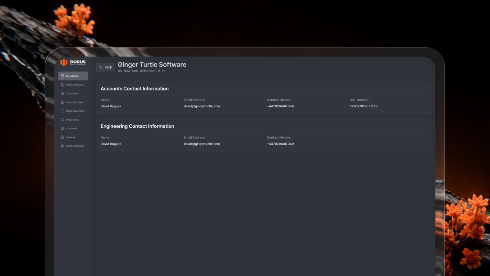Screen dimensions: 490x276
Task: Click the Invoices document icon
Action: (x=62, y=137)
